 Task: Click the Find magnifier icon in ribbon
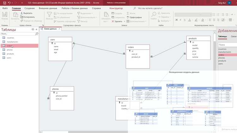(x=154, y=15)
